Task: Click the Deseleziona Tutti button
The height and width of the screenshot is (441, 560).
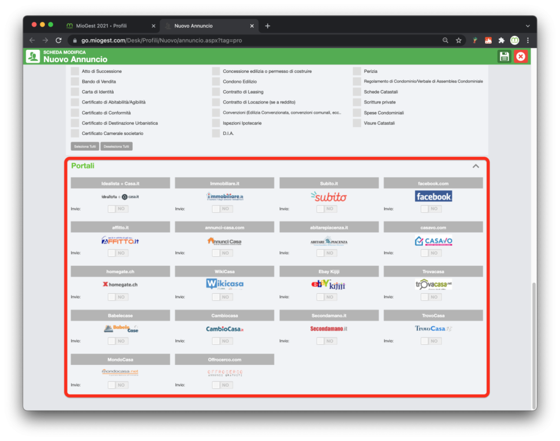Action: coord(116,146)
